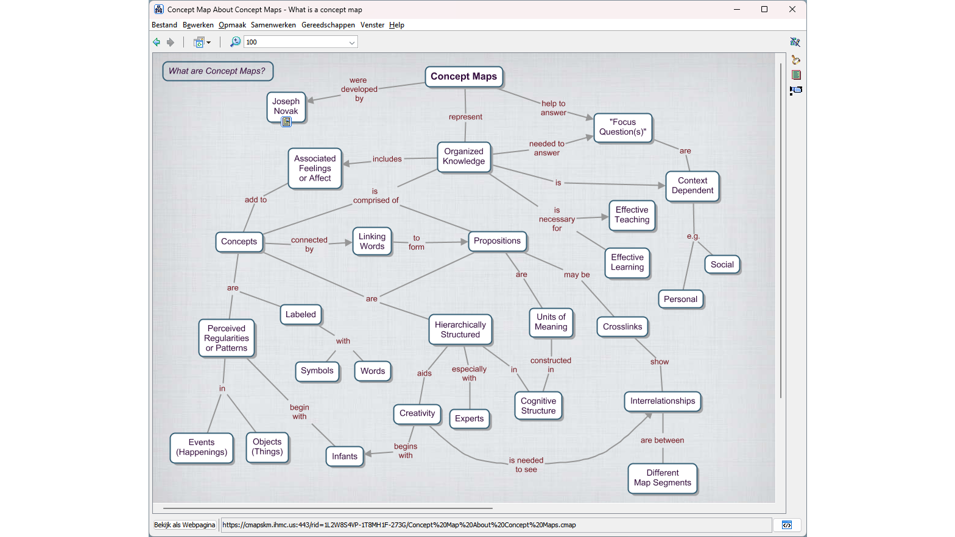This screenshot has width=955, height=537.
Task: Select the Social node
Action: pos(722,265)
